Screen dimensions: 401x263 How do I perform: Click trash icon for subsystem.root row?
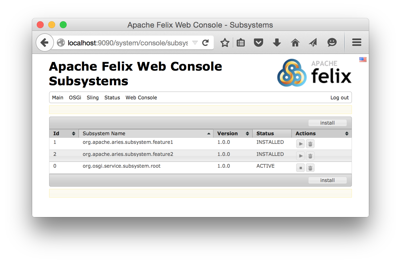point(310,168)
